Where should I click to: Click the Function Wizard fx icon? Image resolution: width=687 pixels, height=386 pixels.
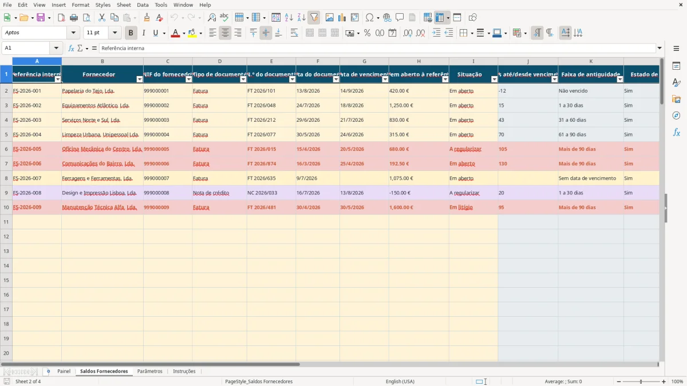[72, 48]
